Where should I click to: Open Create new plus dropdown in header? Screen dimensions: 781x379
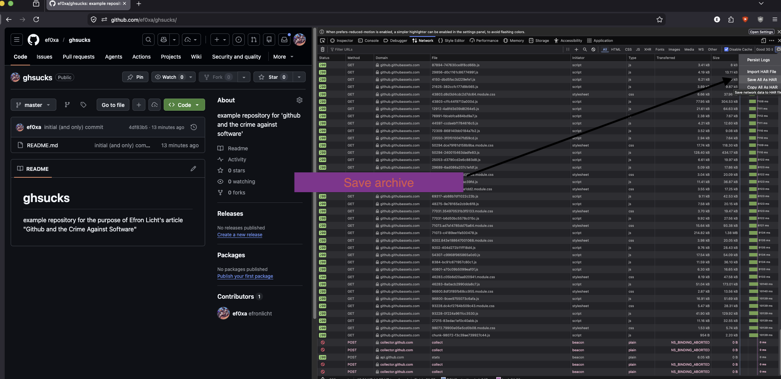coord(220,40)
